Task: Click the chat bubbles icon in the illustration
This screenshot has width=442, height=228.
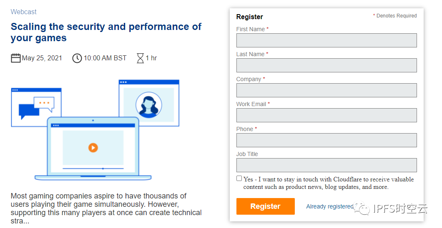Action: click(36, 108)
